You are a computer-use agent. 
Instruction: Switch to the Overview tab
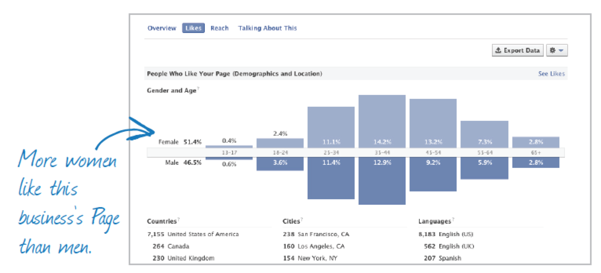[162, 28]
